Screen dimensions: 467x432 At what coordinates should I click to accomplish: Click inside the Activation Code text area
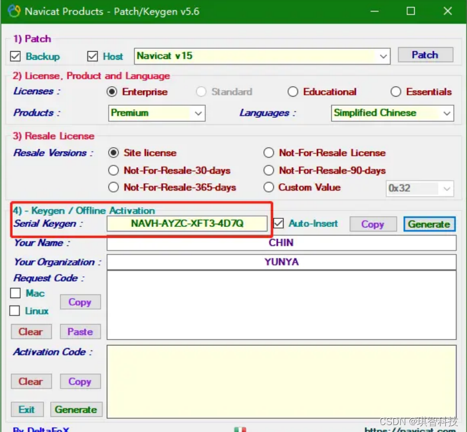click(281, 381)
